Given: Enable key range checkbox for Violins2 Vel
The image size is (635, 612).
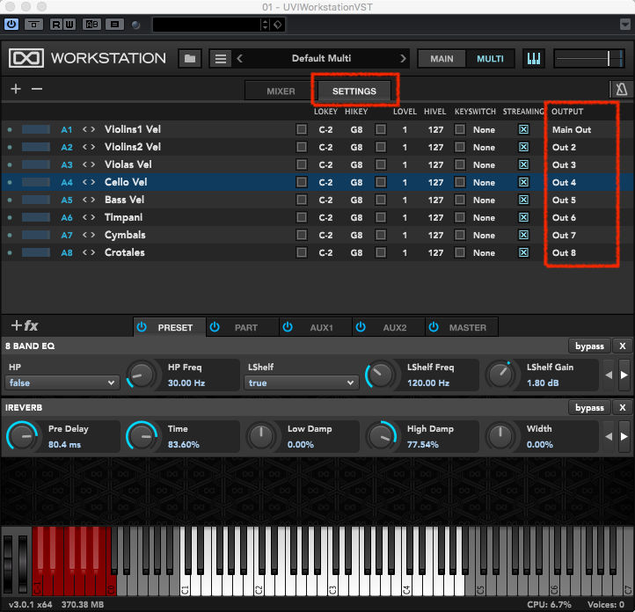Looking at the screenshot, I should click(302, 147).
